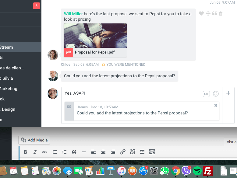This screenshot has height=178, width=237.
Task: Insert a bulleted list
Action: [55, 152]
